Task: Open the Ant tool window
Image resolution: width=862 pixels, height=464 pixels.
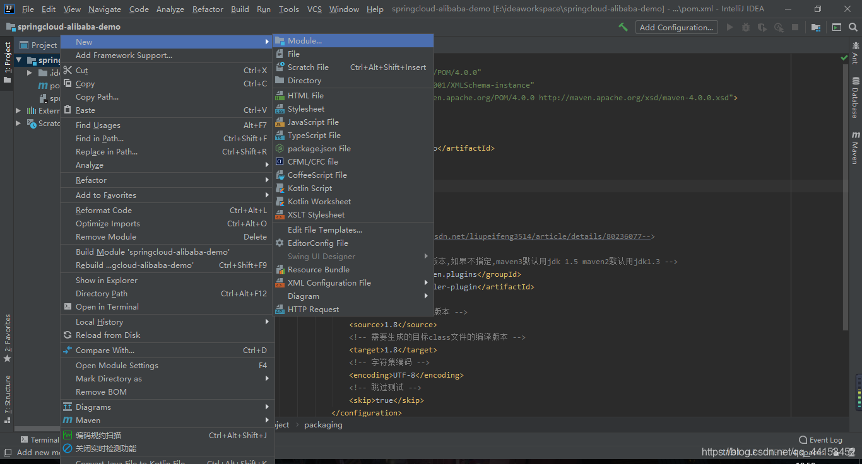Action: (856, 52)
